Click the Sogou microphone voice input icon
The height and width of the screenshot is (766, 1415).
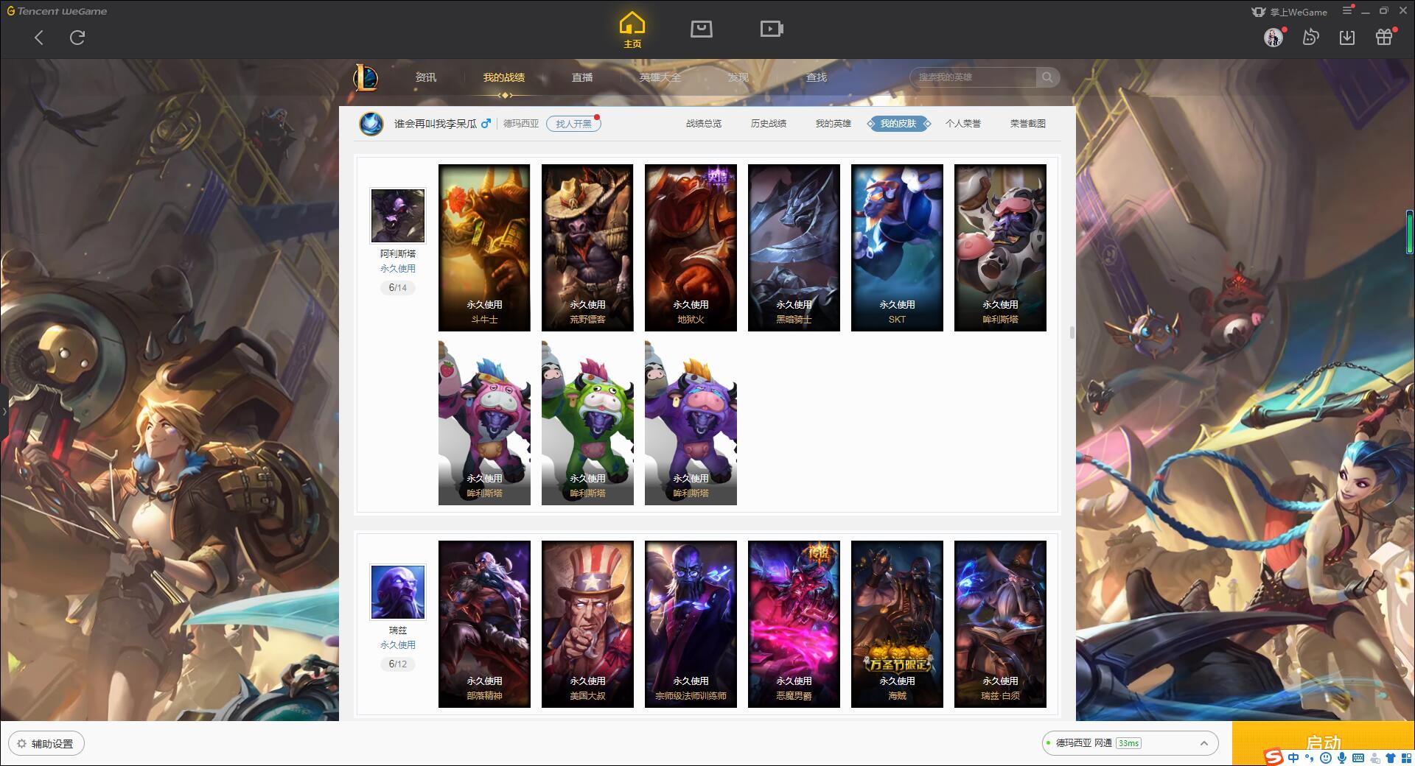(x=1342, y=757)
